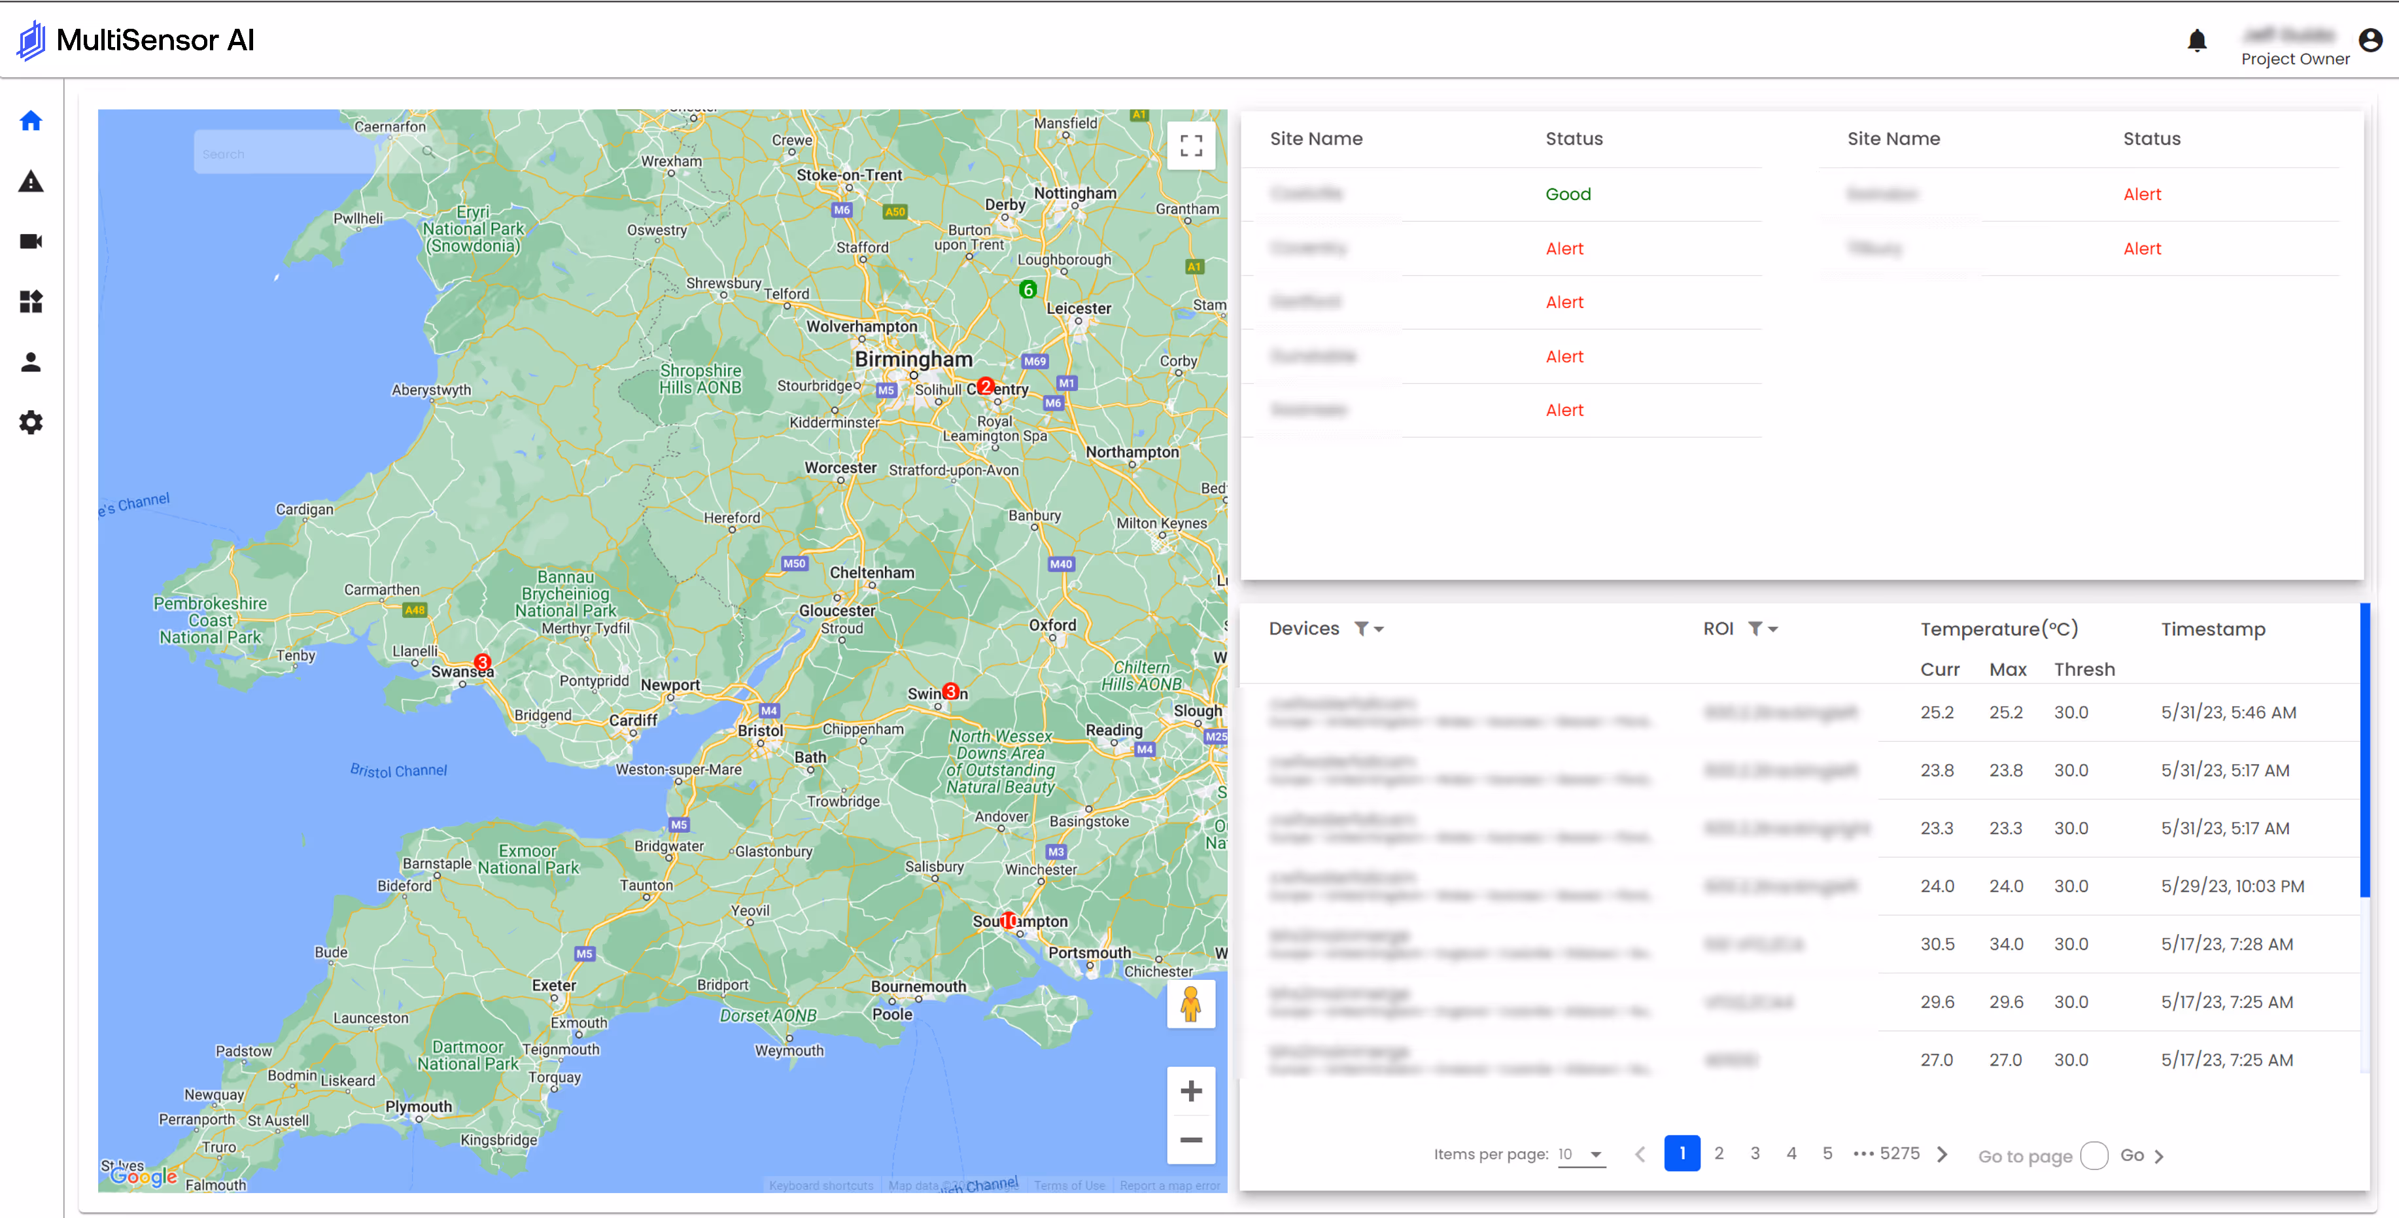Open the Devices column filter dropdown
The height and width of the screenshot is (1218, 2399).
click(x=1368, y=629)
